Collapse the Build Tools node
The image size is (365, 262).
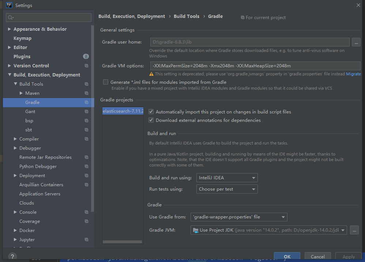coord(15,84)
